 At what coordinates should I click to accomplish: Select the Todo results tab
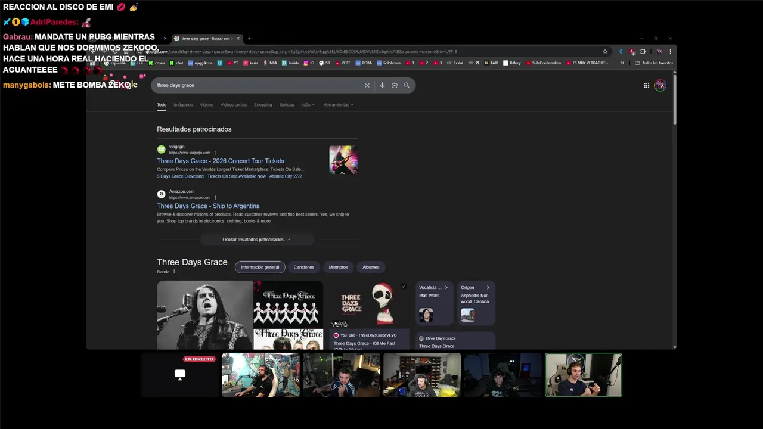pos(162,105)
